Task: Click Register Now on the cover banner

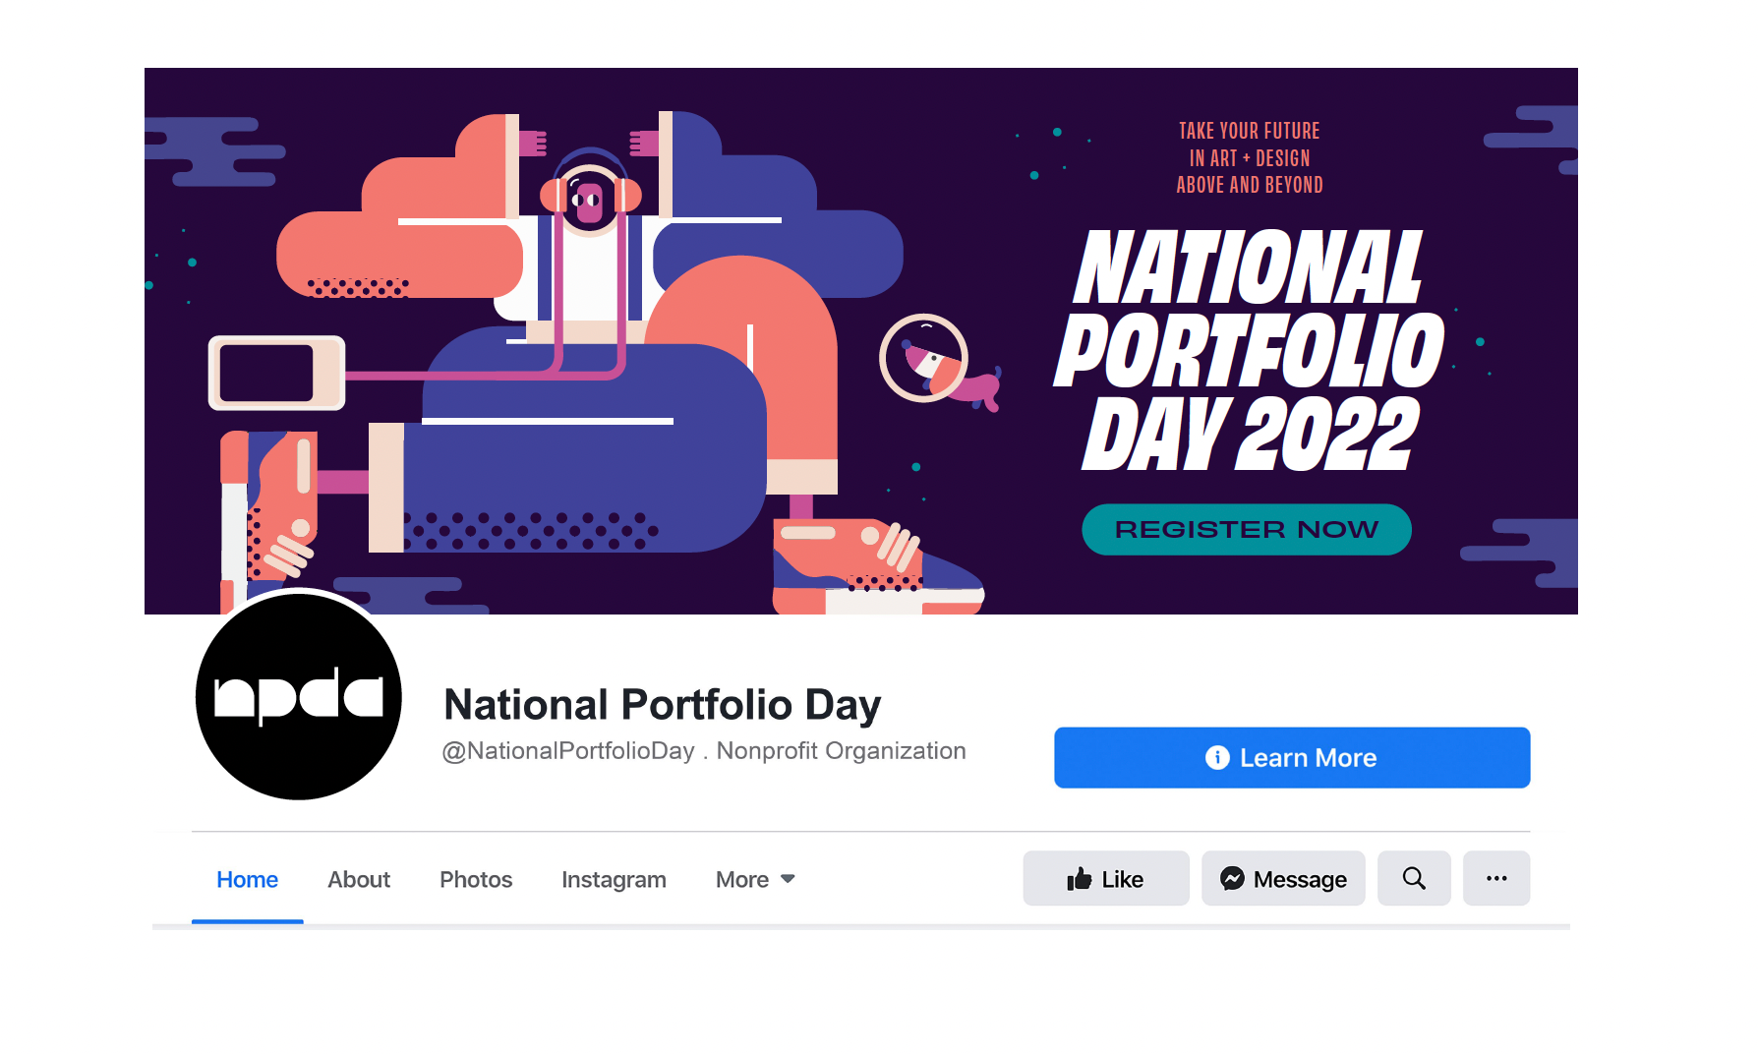Action: click(1247, 530)
